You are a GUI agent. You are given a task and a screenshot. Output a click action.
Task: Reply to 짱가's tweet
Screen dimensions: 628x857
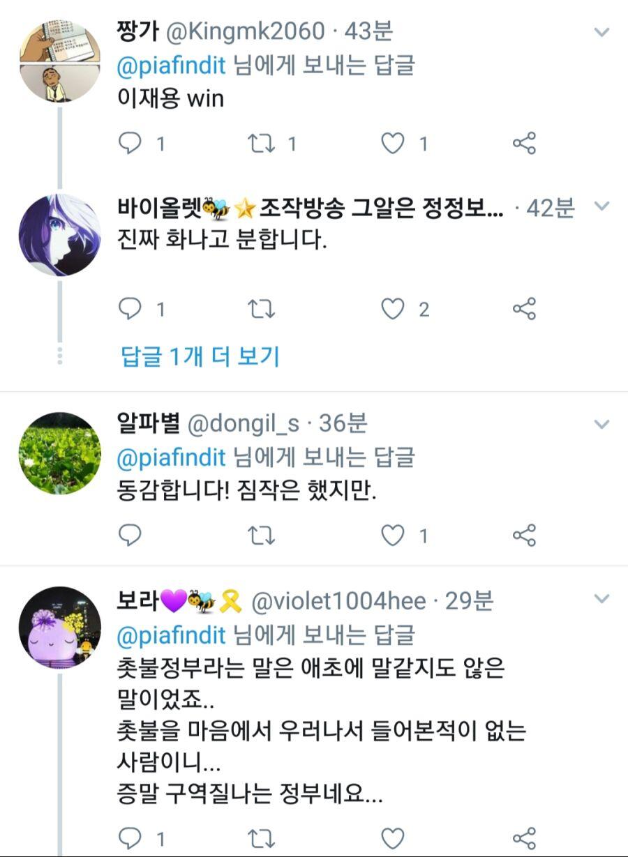(130, 144)
